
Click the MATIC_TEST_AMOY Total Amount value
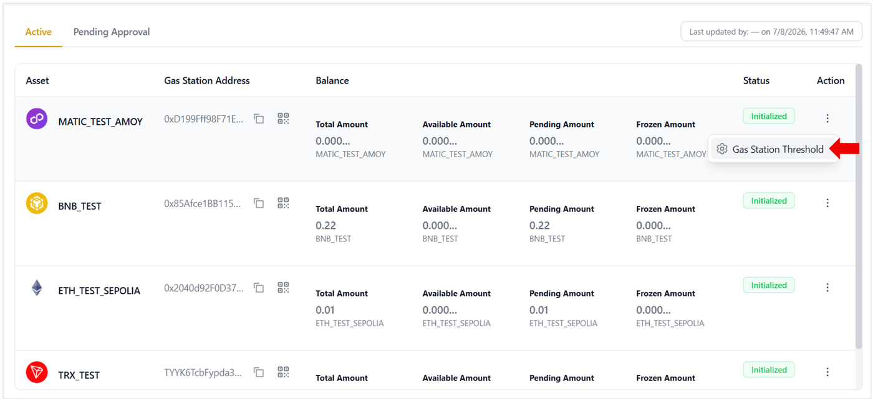(x=333, y=141)
